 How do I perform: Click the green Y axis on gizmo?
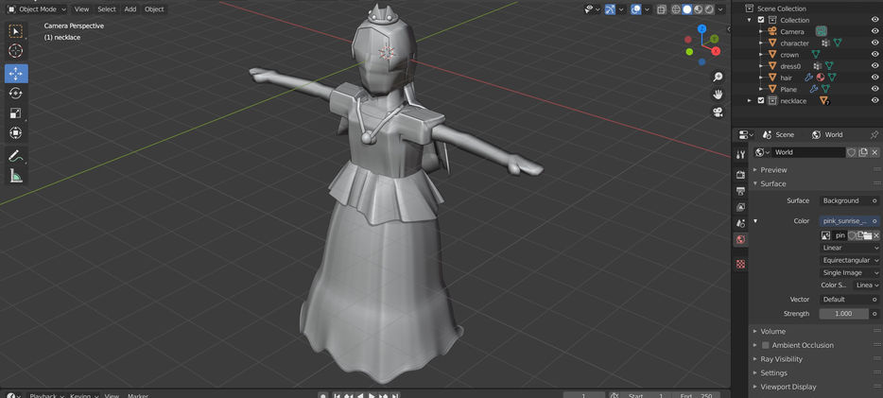point(714,39)
